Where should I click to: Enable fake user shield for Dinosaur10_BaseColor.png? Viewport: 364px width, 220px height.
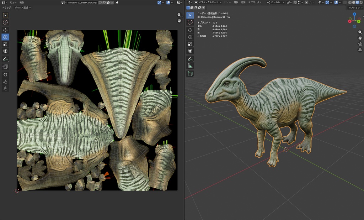point(100,2)
